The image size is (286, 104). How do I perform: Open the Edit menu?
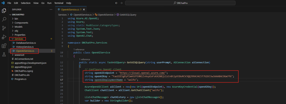[16, 3]
